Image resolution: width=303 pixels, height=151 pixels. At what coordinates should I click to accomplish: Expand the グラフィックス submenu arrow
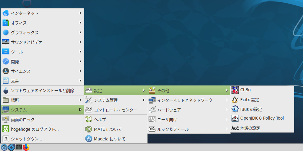80,32
